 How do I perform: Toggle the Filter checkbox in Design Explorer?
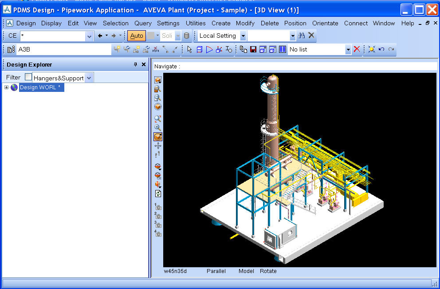pyautogui.click(x=28, y=77)
